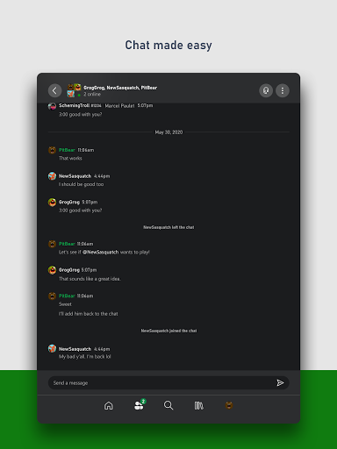
Task: Click the I should be good too message
Action: [82, 184]
